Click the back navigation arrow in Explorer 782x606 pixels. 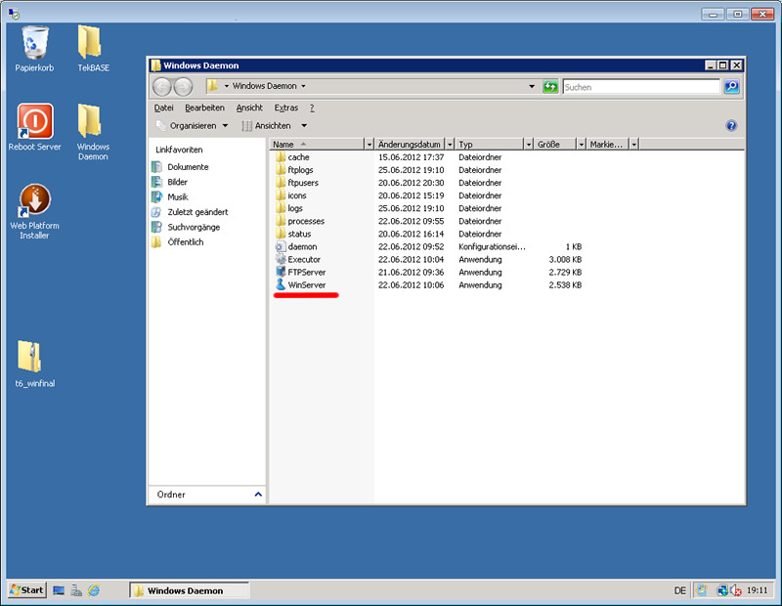coord(161,87)
